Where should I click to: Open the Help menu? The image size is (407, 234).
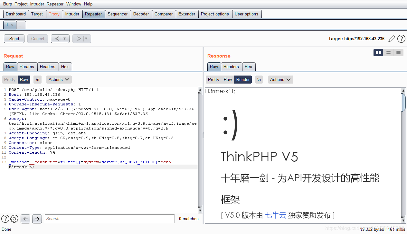tap(88, 4)
